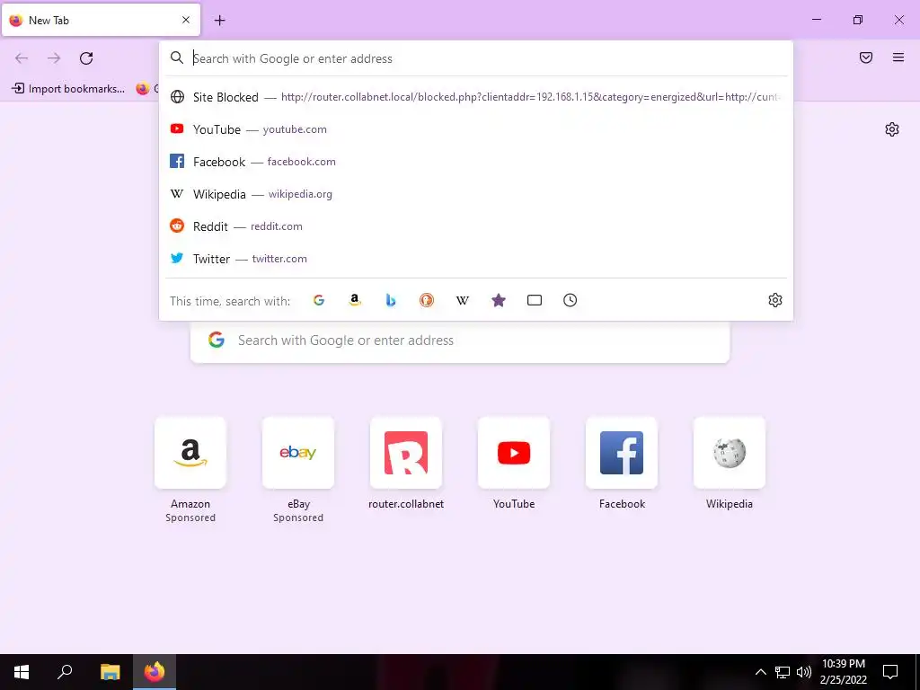This screenshot has height=690, width=920.
Task: Click Firefox icon in the taskbar
Action: tap(155, 672)
